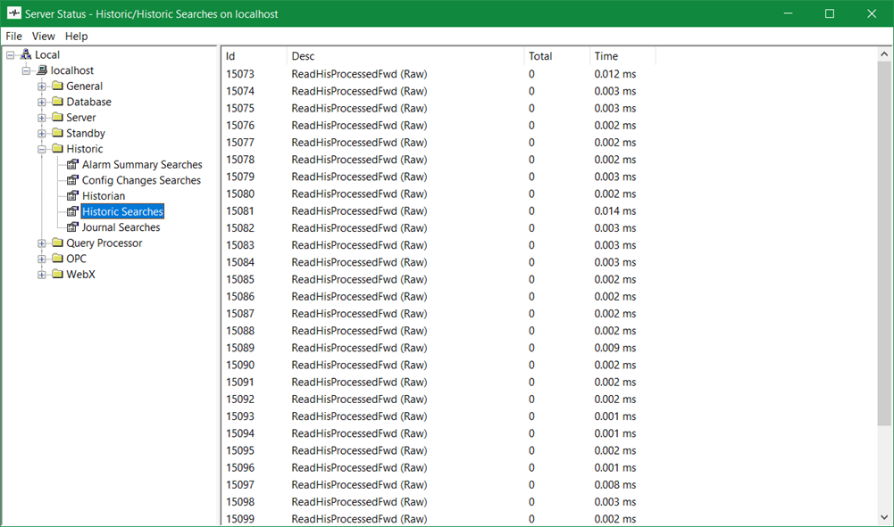The height and width of the screenshot is (527, 894).
Task: Expand the Query Processor tree node
Action: [x=42, y=243]
